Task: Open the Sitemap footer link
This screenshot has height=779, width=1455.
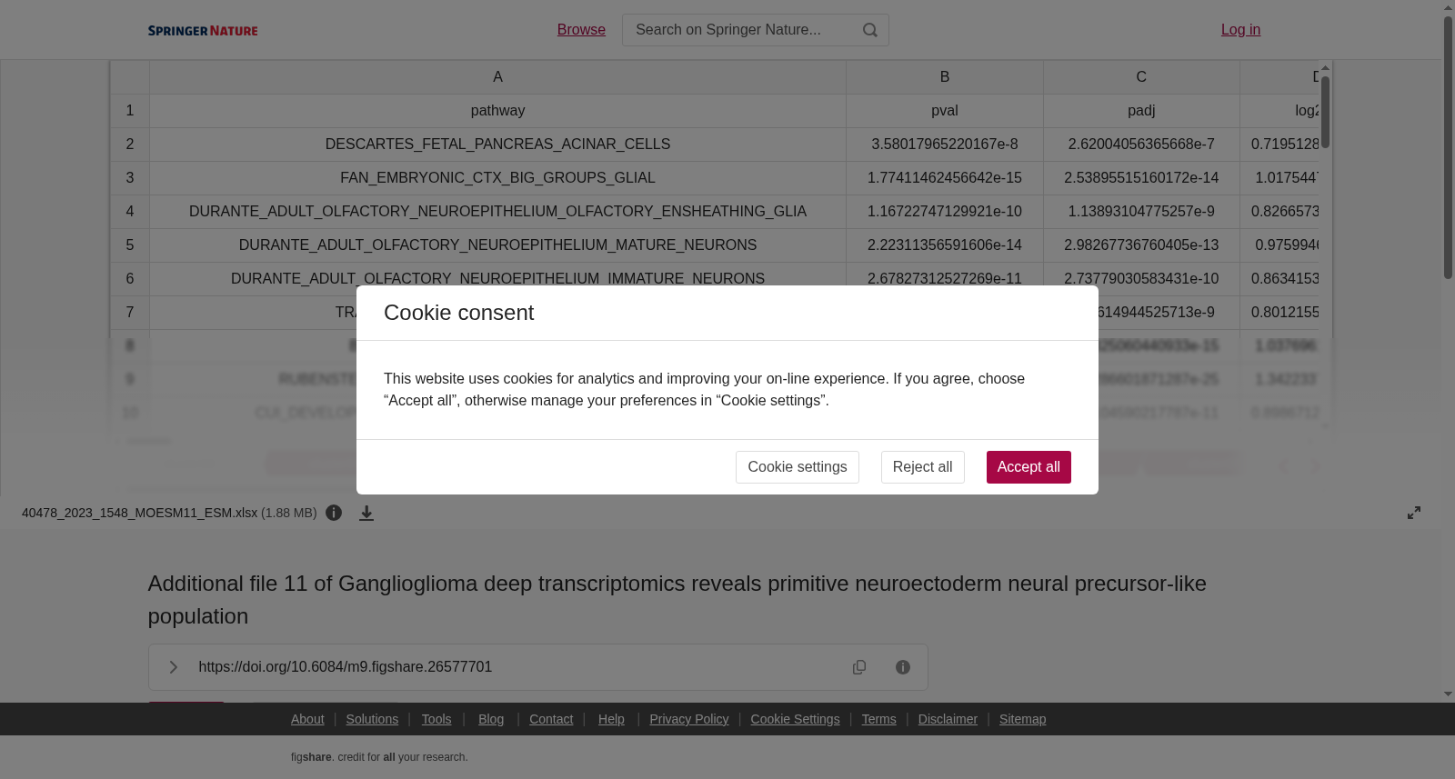Action: pos(1022,719)
